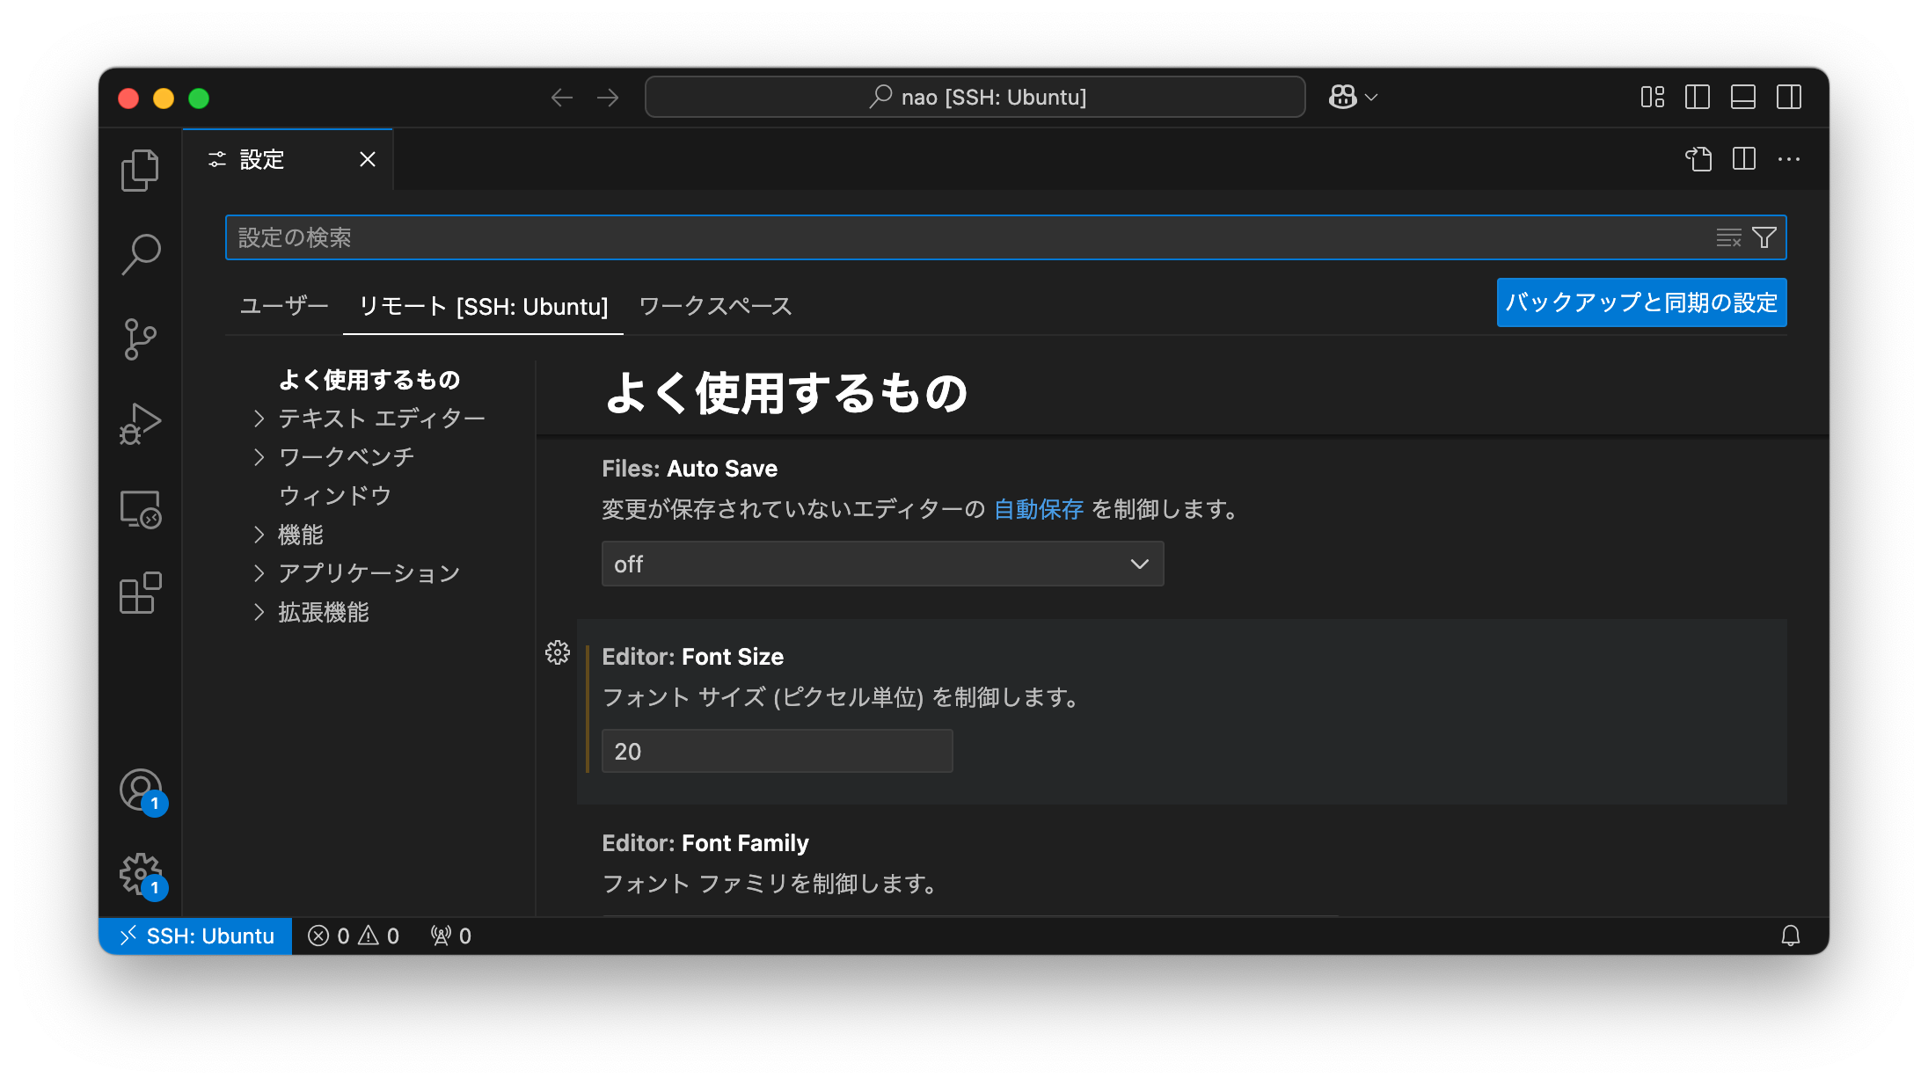This screenshot has width=1928, height=1085.
Task: Clear the settings search input icon
Action: 1729,237
